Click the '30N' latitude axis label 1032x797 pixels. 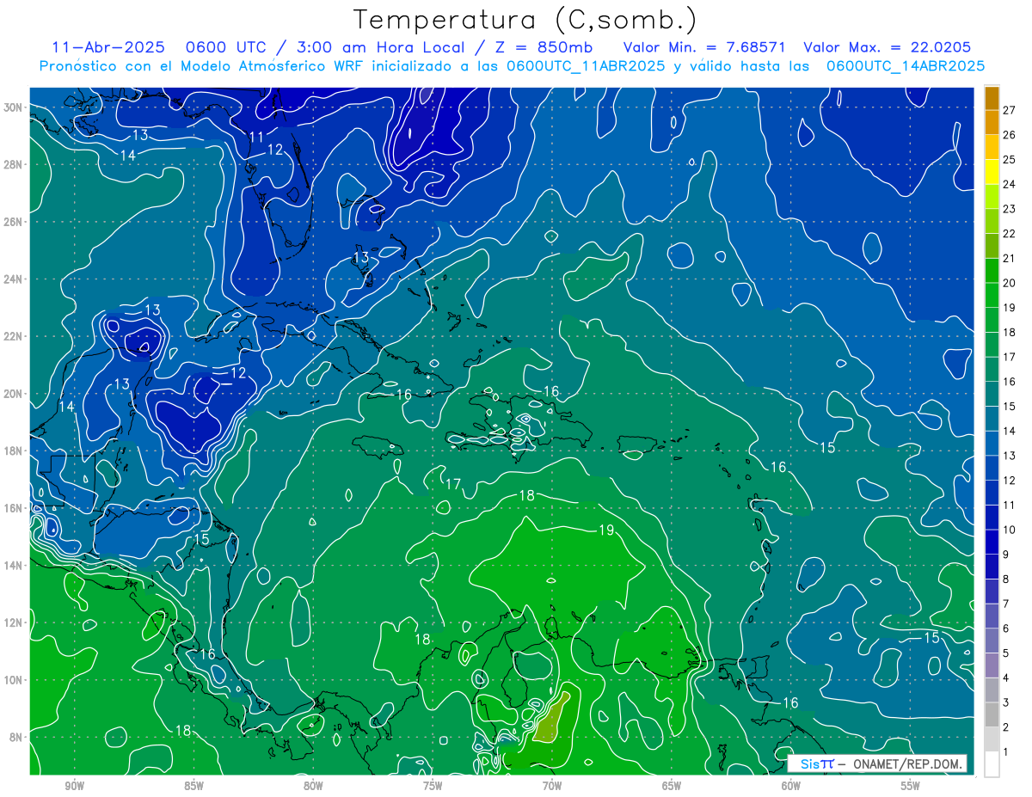pyautogui.click(x=15, y=107)
